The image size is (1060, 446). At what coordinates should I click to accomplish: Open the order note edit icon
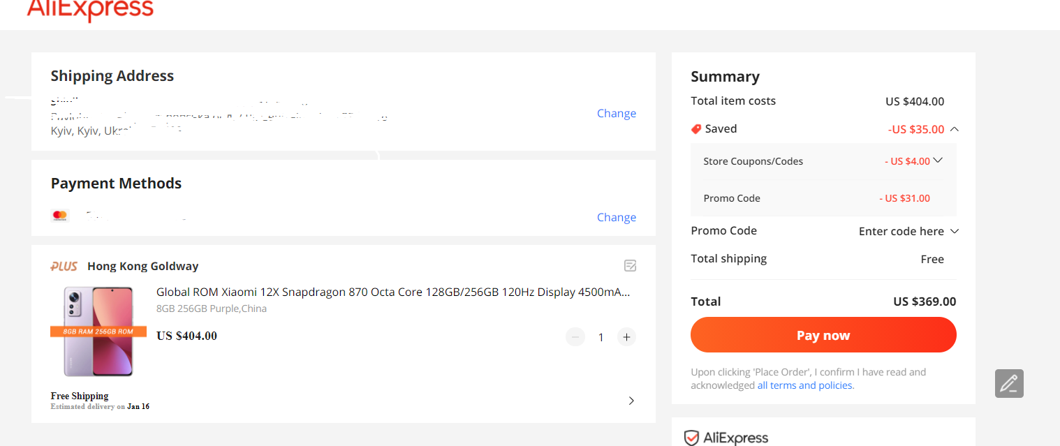630,266
